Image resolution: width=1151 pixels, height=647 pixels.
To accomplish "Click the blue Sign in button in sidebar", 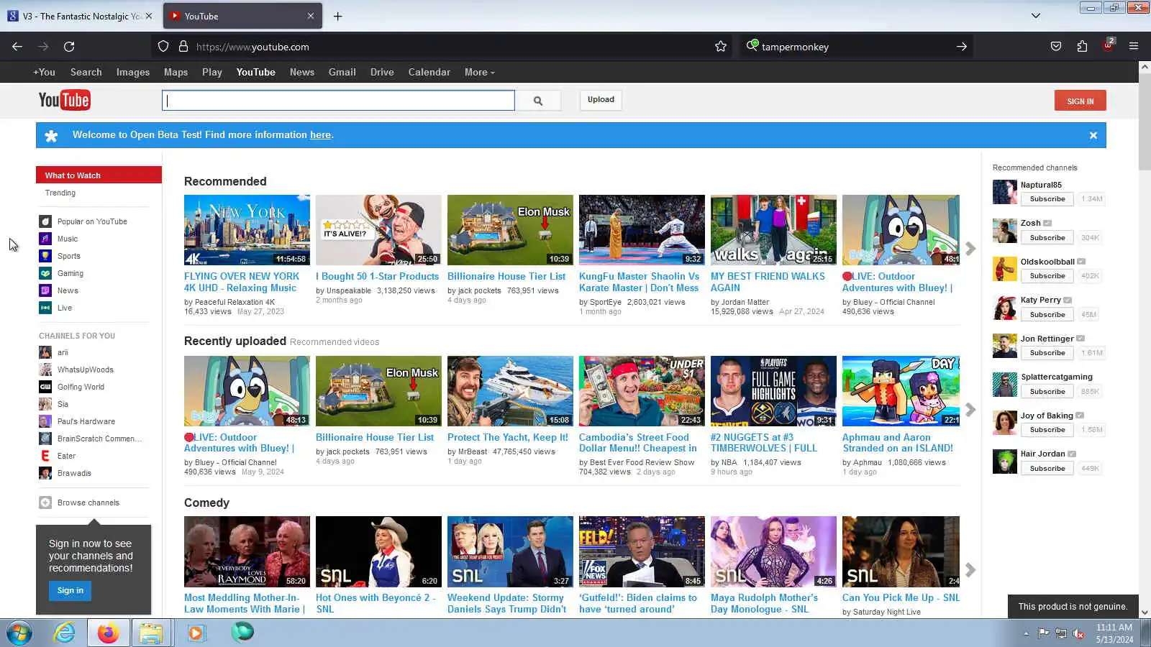I will [70, 591].
